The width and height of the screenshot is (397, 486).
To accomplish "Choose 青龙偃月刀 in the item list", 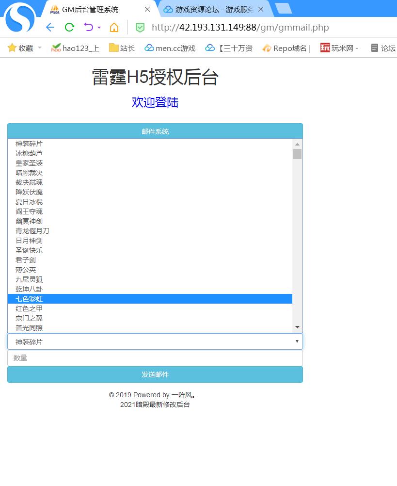I will click(32, 231).
